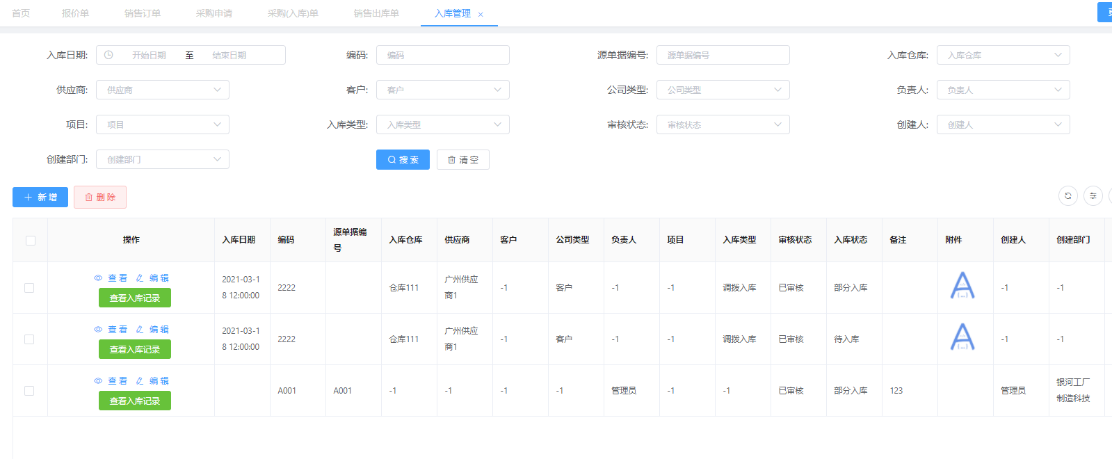Expand the 负责人 dropdown
The height and width of the screenshot is (459, 1112).
coord(1003,90)
